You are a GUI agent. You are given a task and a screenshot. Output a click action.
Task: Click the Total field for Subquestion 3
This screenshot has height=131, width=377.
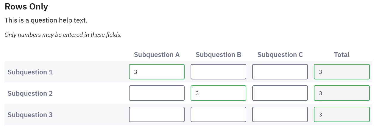click(342, 114)
